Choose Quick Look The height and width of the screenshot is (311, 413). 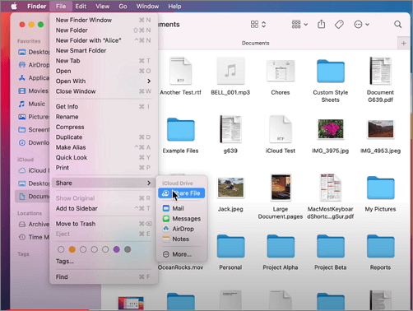coord(104,157)
